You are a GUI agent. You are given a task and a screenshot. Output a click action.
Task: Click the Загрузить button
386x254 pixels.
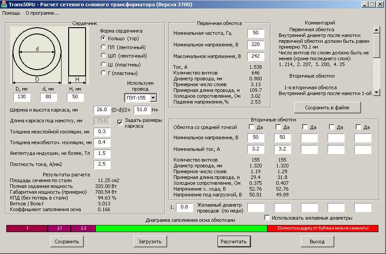tap(150, 242)
